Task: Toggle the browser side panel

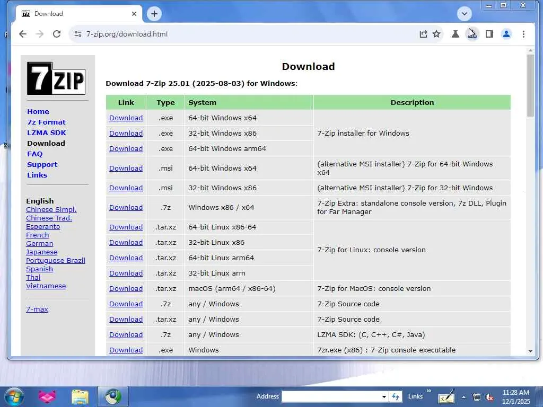Action: coord(489,34)
